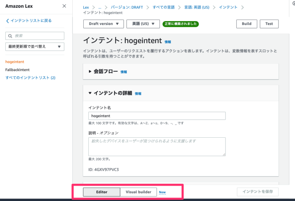
Task: Click the 説明 - オプション label
Action: 103,133
